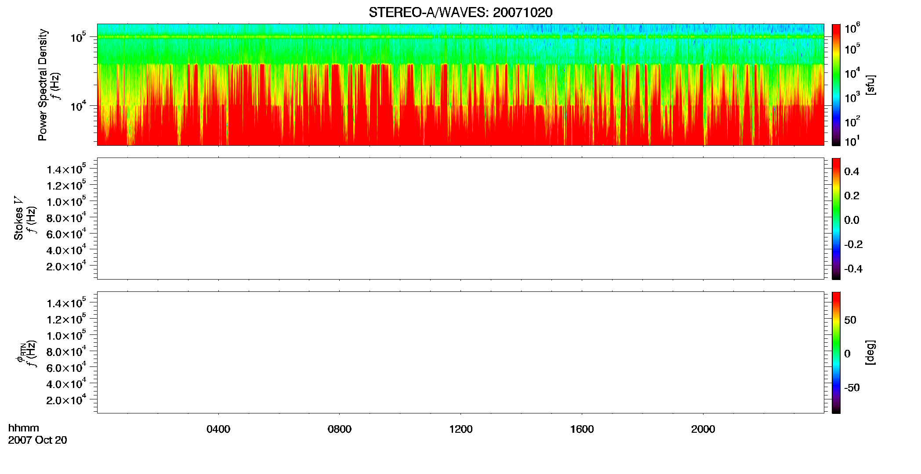Click the empty phi RTN bottom plot panel
The height and width of the screenshot is (474, 921).
(x=460, y=352)
